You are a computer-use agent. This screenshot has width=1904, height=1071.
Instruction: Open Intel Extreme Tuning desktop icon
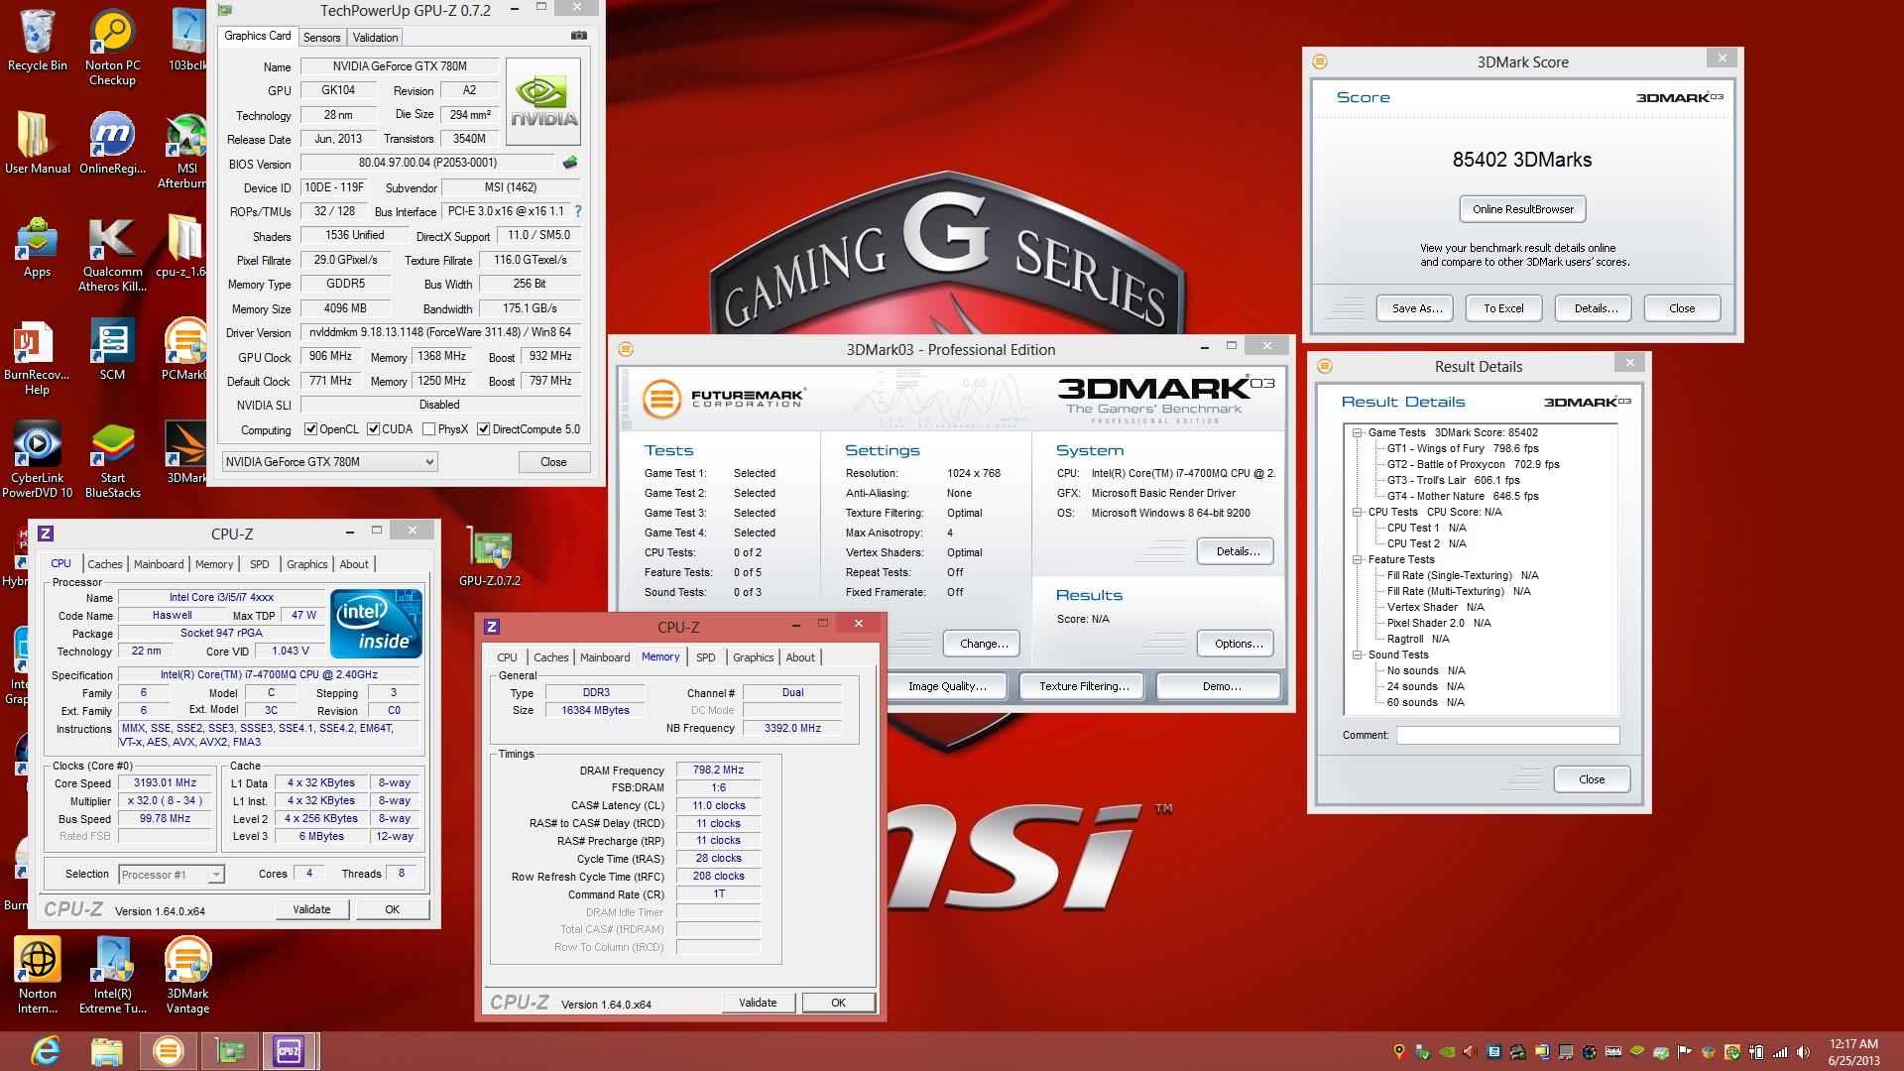(x=112, y=976)
